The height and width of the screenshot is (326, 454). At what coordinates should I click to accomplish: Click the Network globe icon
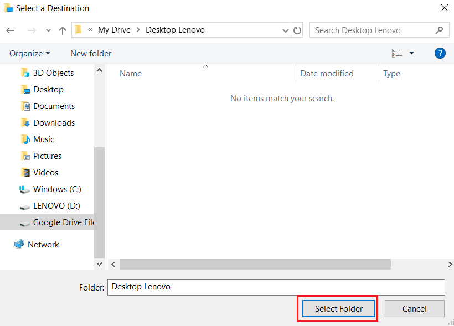[x=19, y=244]
